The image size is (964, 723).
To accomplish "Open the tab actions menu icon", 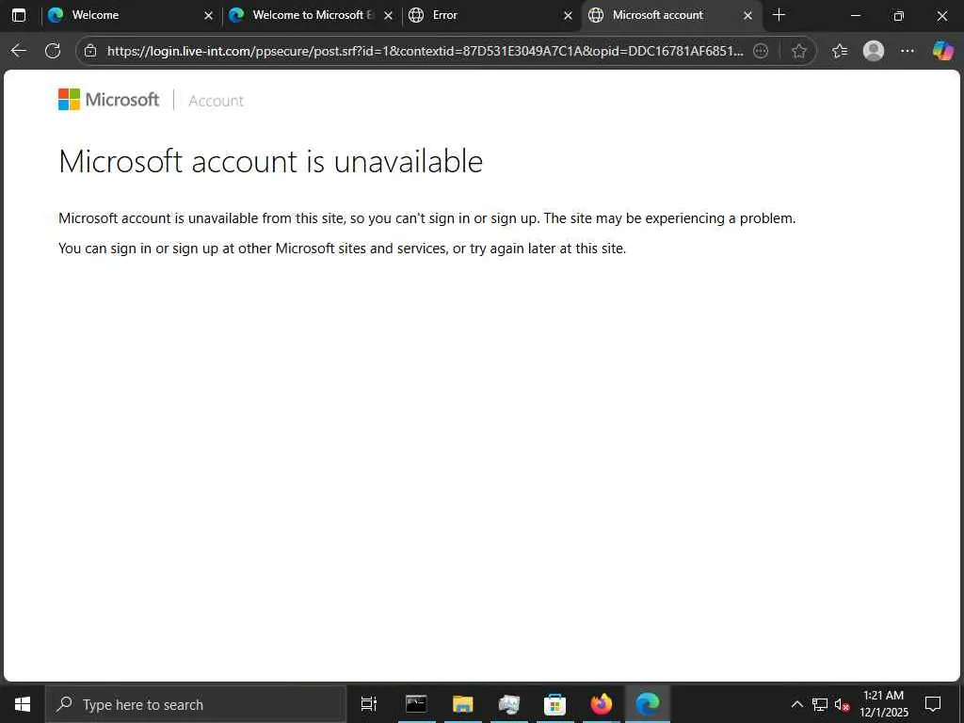I will 19,15.
